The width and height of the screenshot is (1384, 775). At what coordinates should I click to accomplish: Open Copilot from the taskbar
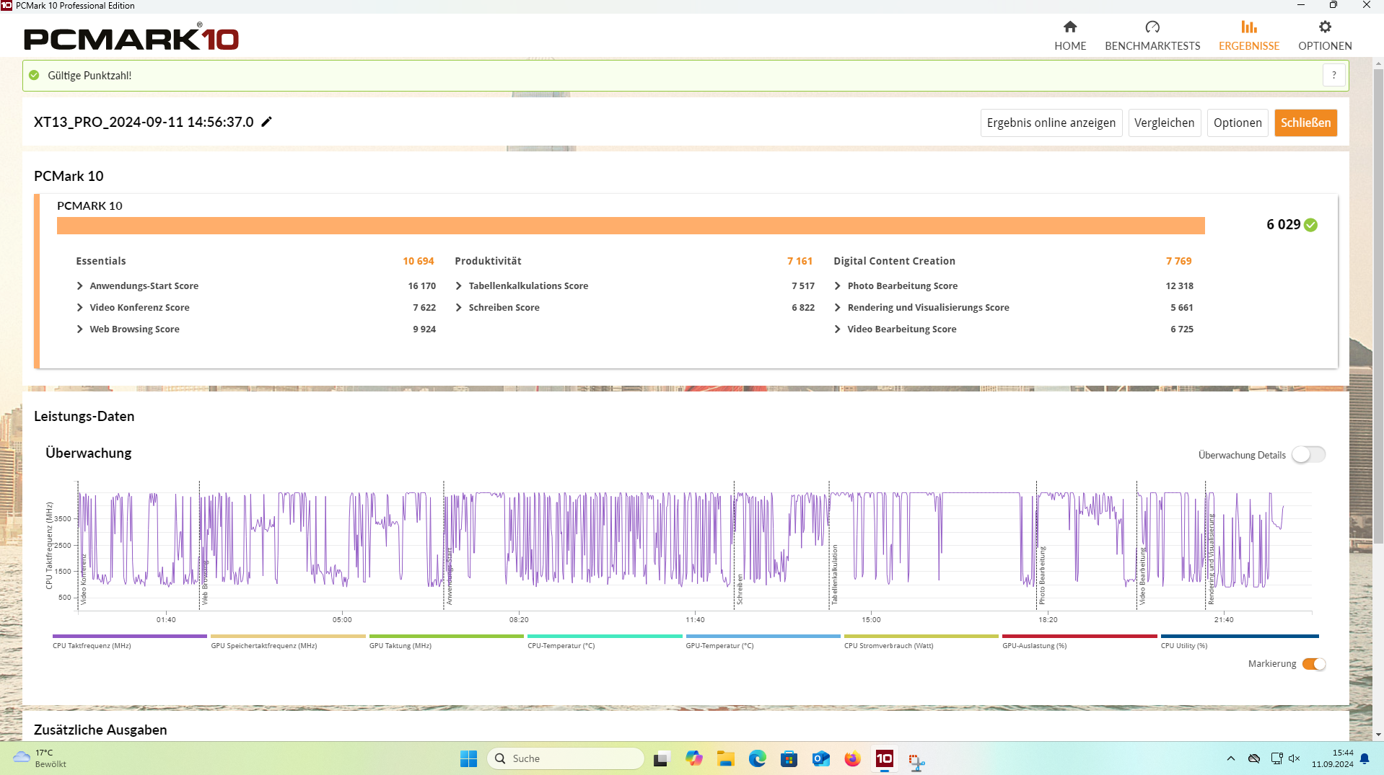tap(693, 758)
